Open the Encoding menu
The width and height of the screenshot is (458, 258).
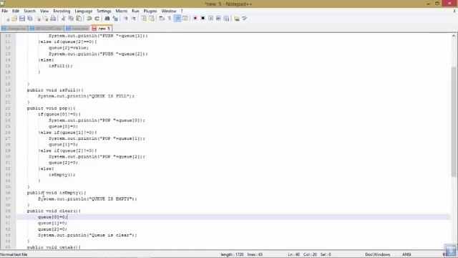(x=62, y=11)
